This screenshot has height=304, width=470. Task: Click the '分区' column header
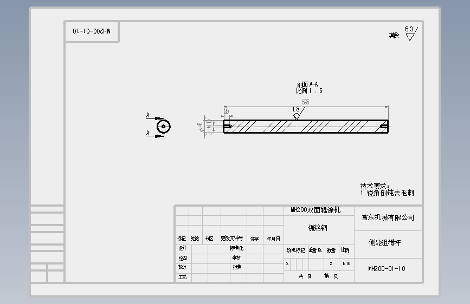pos(209,239)
